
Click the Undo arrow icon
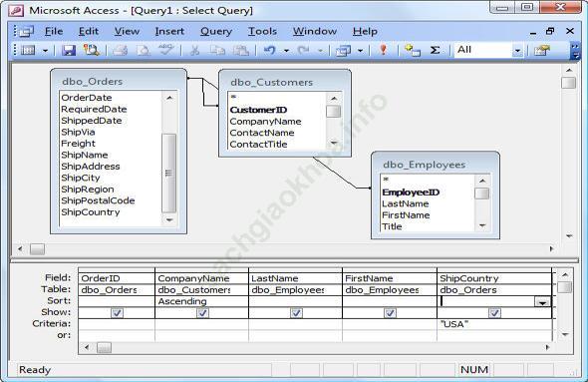click(x=270, y=50)
